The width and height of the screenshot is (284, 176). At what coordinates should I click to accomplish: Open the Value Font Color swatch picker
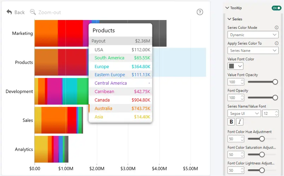pos(235,66)
